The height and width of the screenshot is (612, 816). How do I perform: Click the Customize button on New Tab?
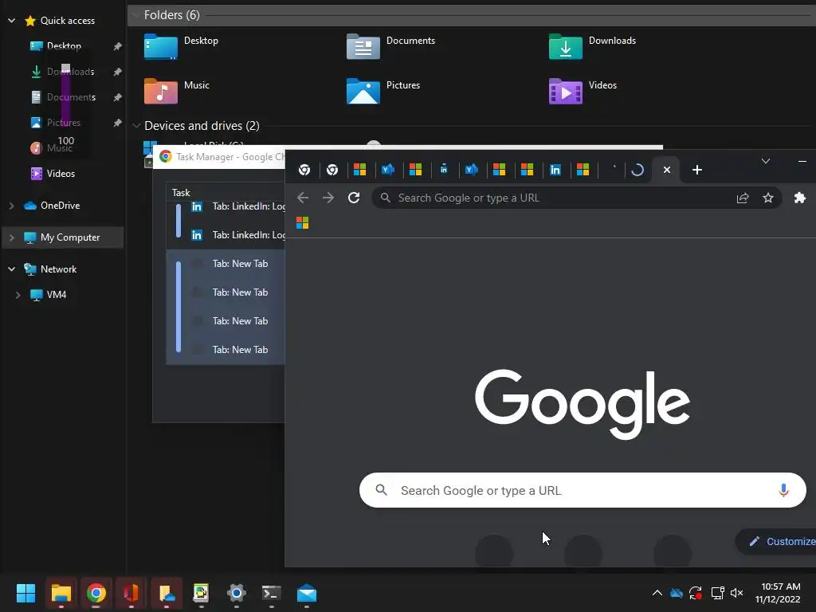click(x=776, y=541)
